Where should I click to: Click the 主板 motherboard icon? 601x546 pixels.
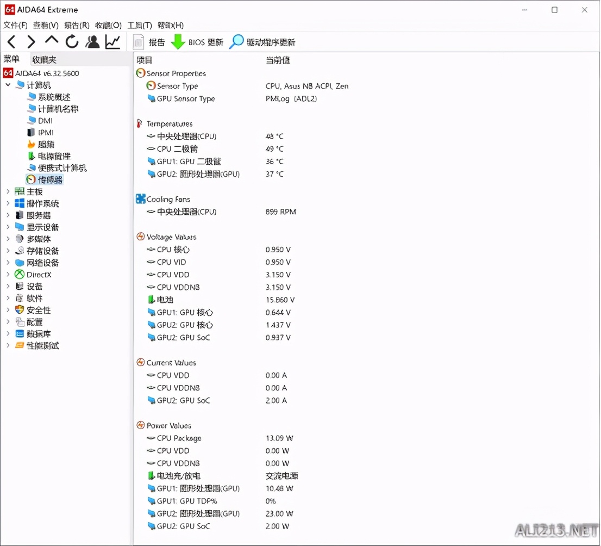19,191
